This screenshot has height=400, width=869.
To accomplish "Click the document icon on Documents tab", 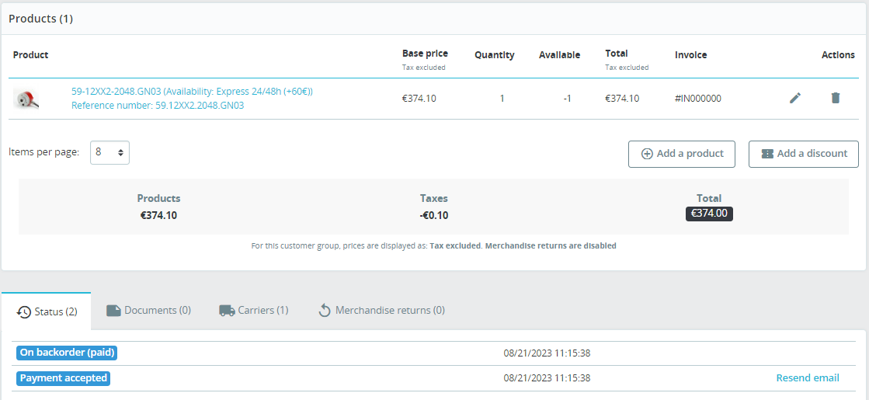I will (x=113, y=311).
